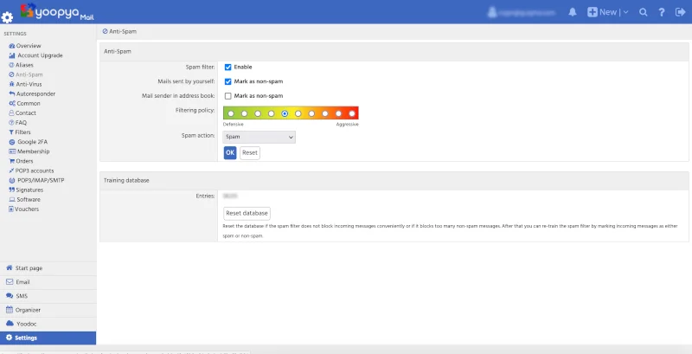Viewport: 692px width, 354px height.
Task: Toggle the Spam filter Enable checkbox
Action: (x=228, y=67)
